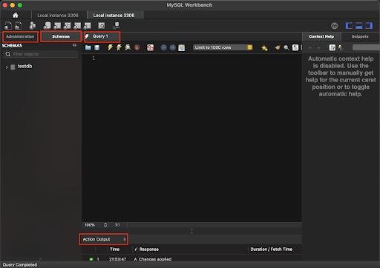Execute the whole script
Screen dimensions: 380x268
[x=110, y=47]
